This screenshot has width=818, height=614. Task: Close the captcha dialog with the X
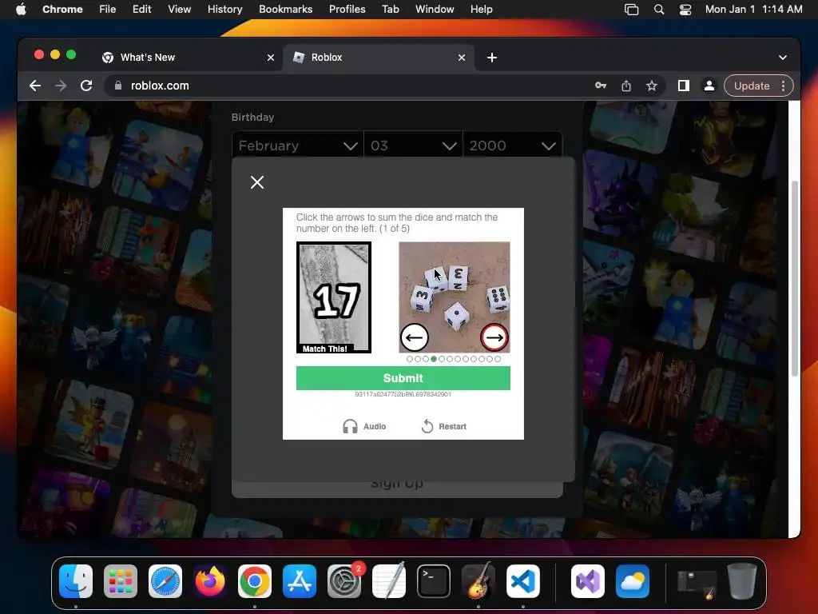point(257,182)
